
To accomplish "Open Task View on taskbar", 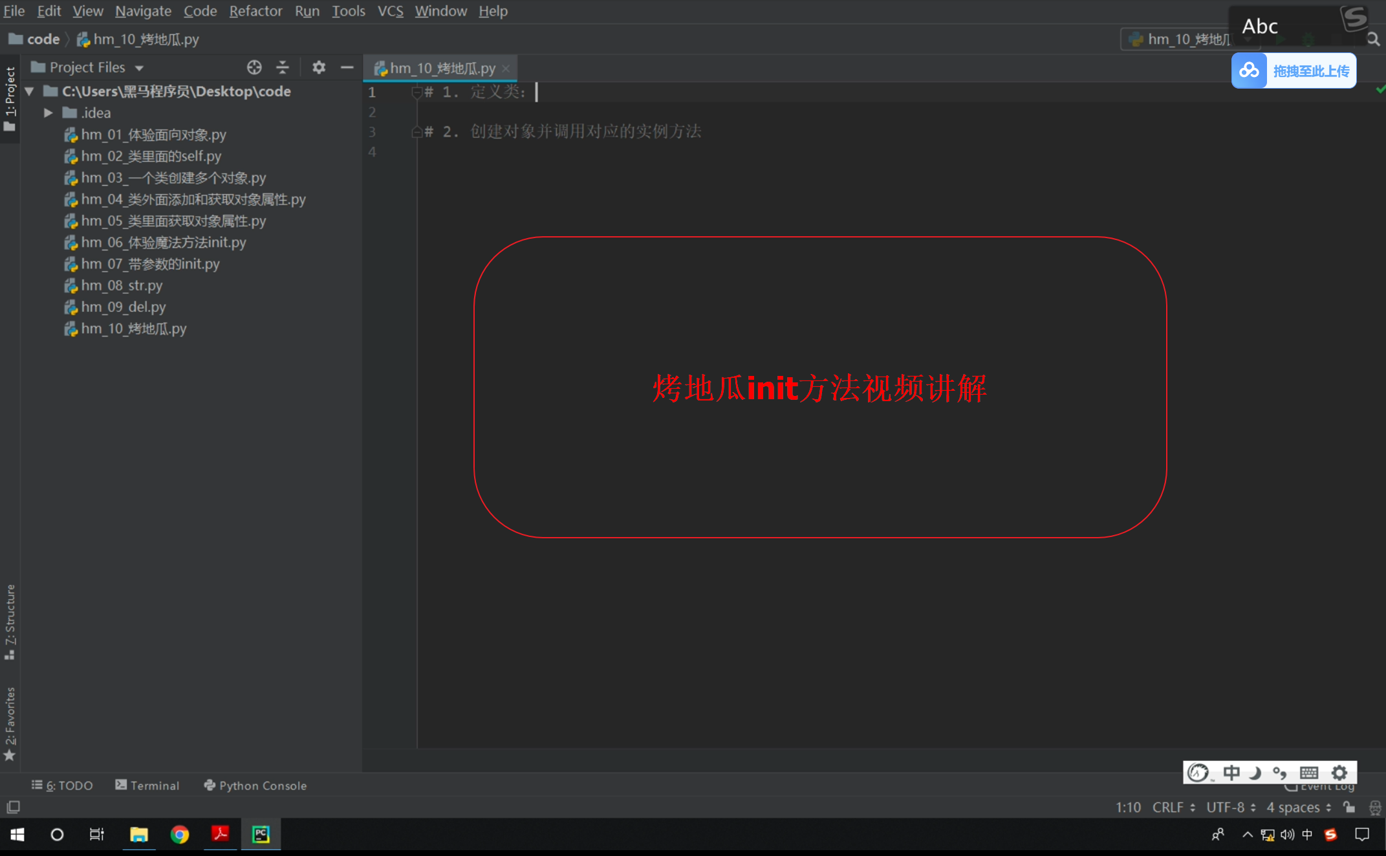I will (x=96, y=835).
